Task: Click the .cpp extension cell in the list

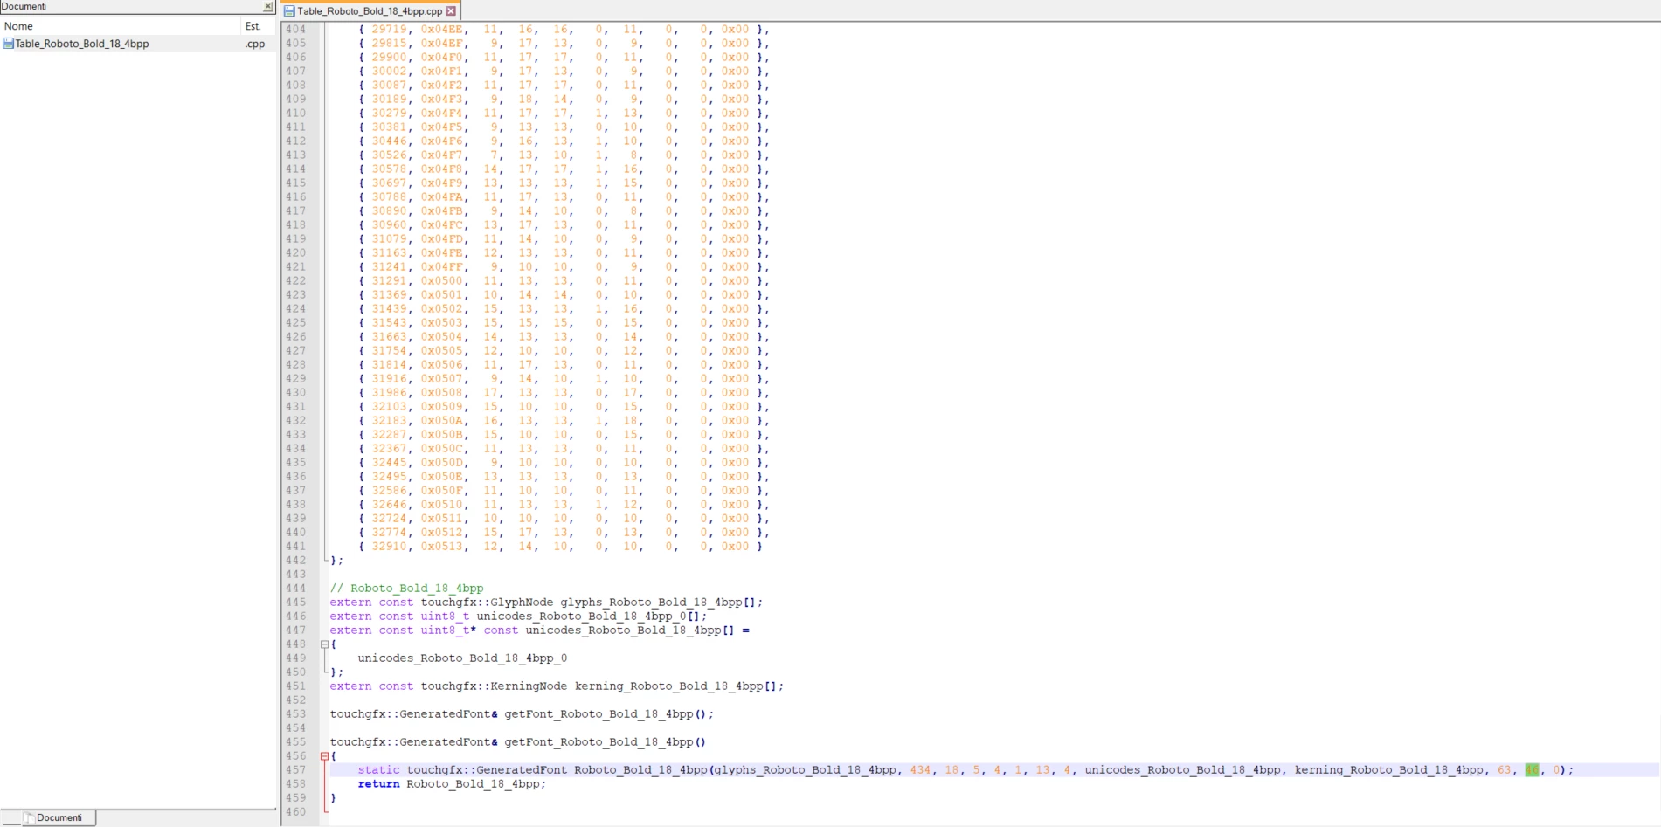Action: pyautogui.click(x=255, y=44)
